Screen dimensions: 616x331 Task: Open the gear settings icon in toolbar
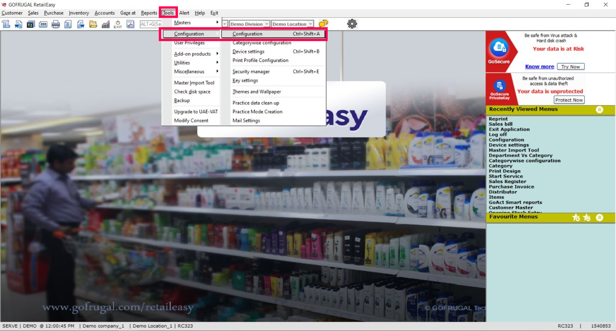click(x=352, y=24)
